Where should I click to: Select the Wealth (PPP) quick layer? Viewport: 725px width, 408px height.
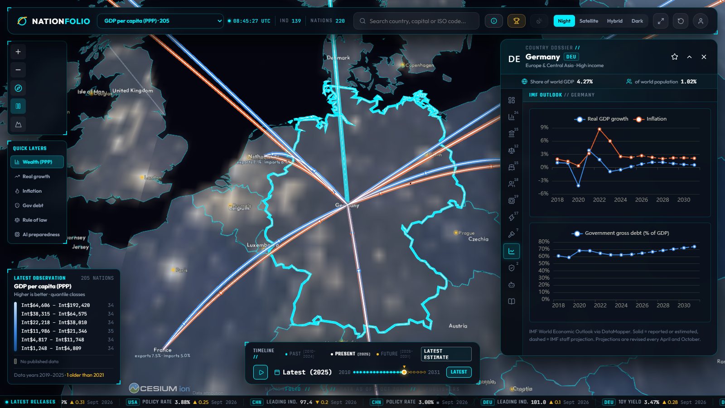point(37,162)
